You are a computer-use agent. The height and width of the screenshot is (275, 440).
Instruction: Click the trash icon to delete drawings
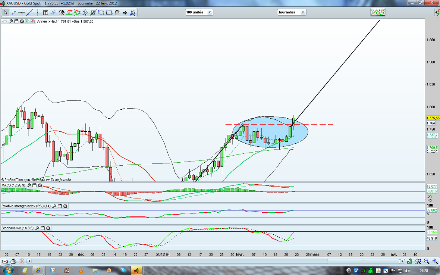coord(117,12)
